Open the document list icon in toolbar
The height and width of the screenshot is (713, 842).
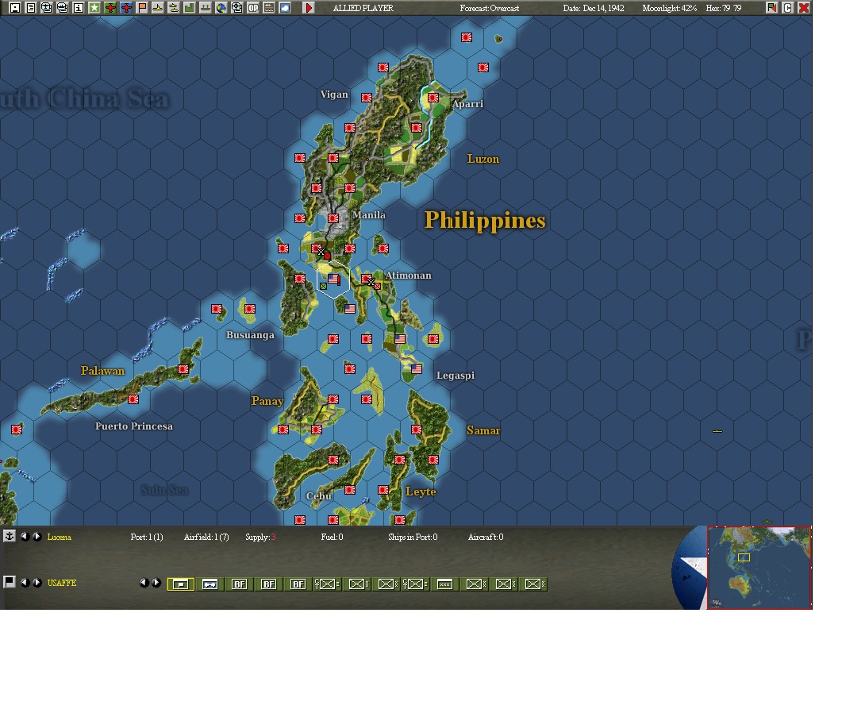[x=31, y=7]
